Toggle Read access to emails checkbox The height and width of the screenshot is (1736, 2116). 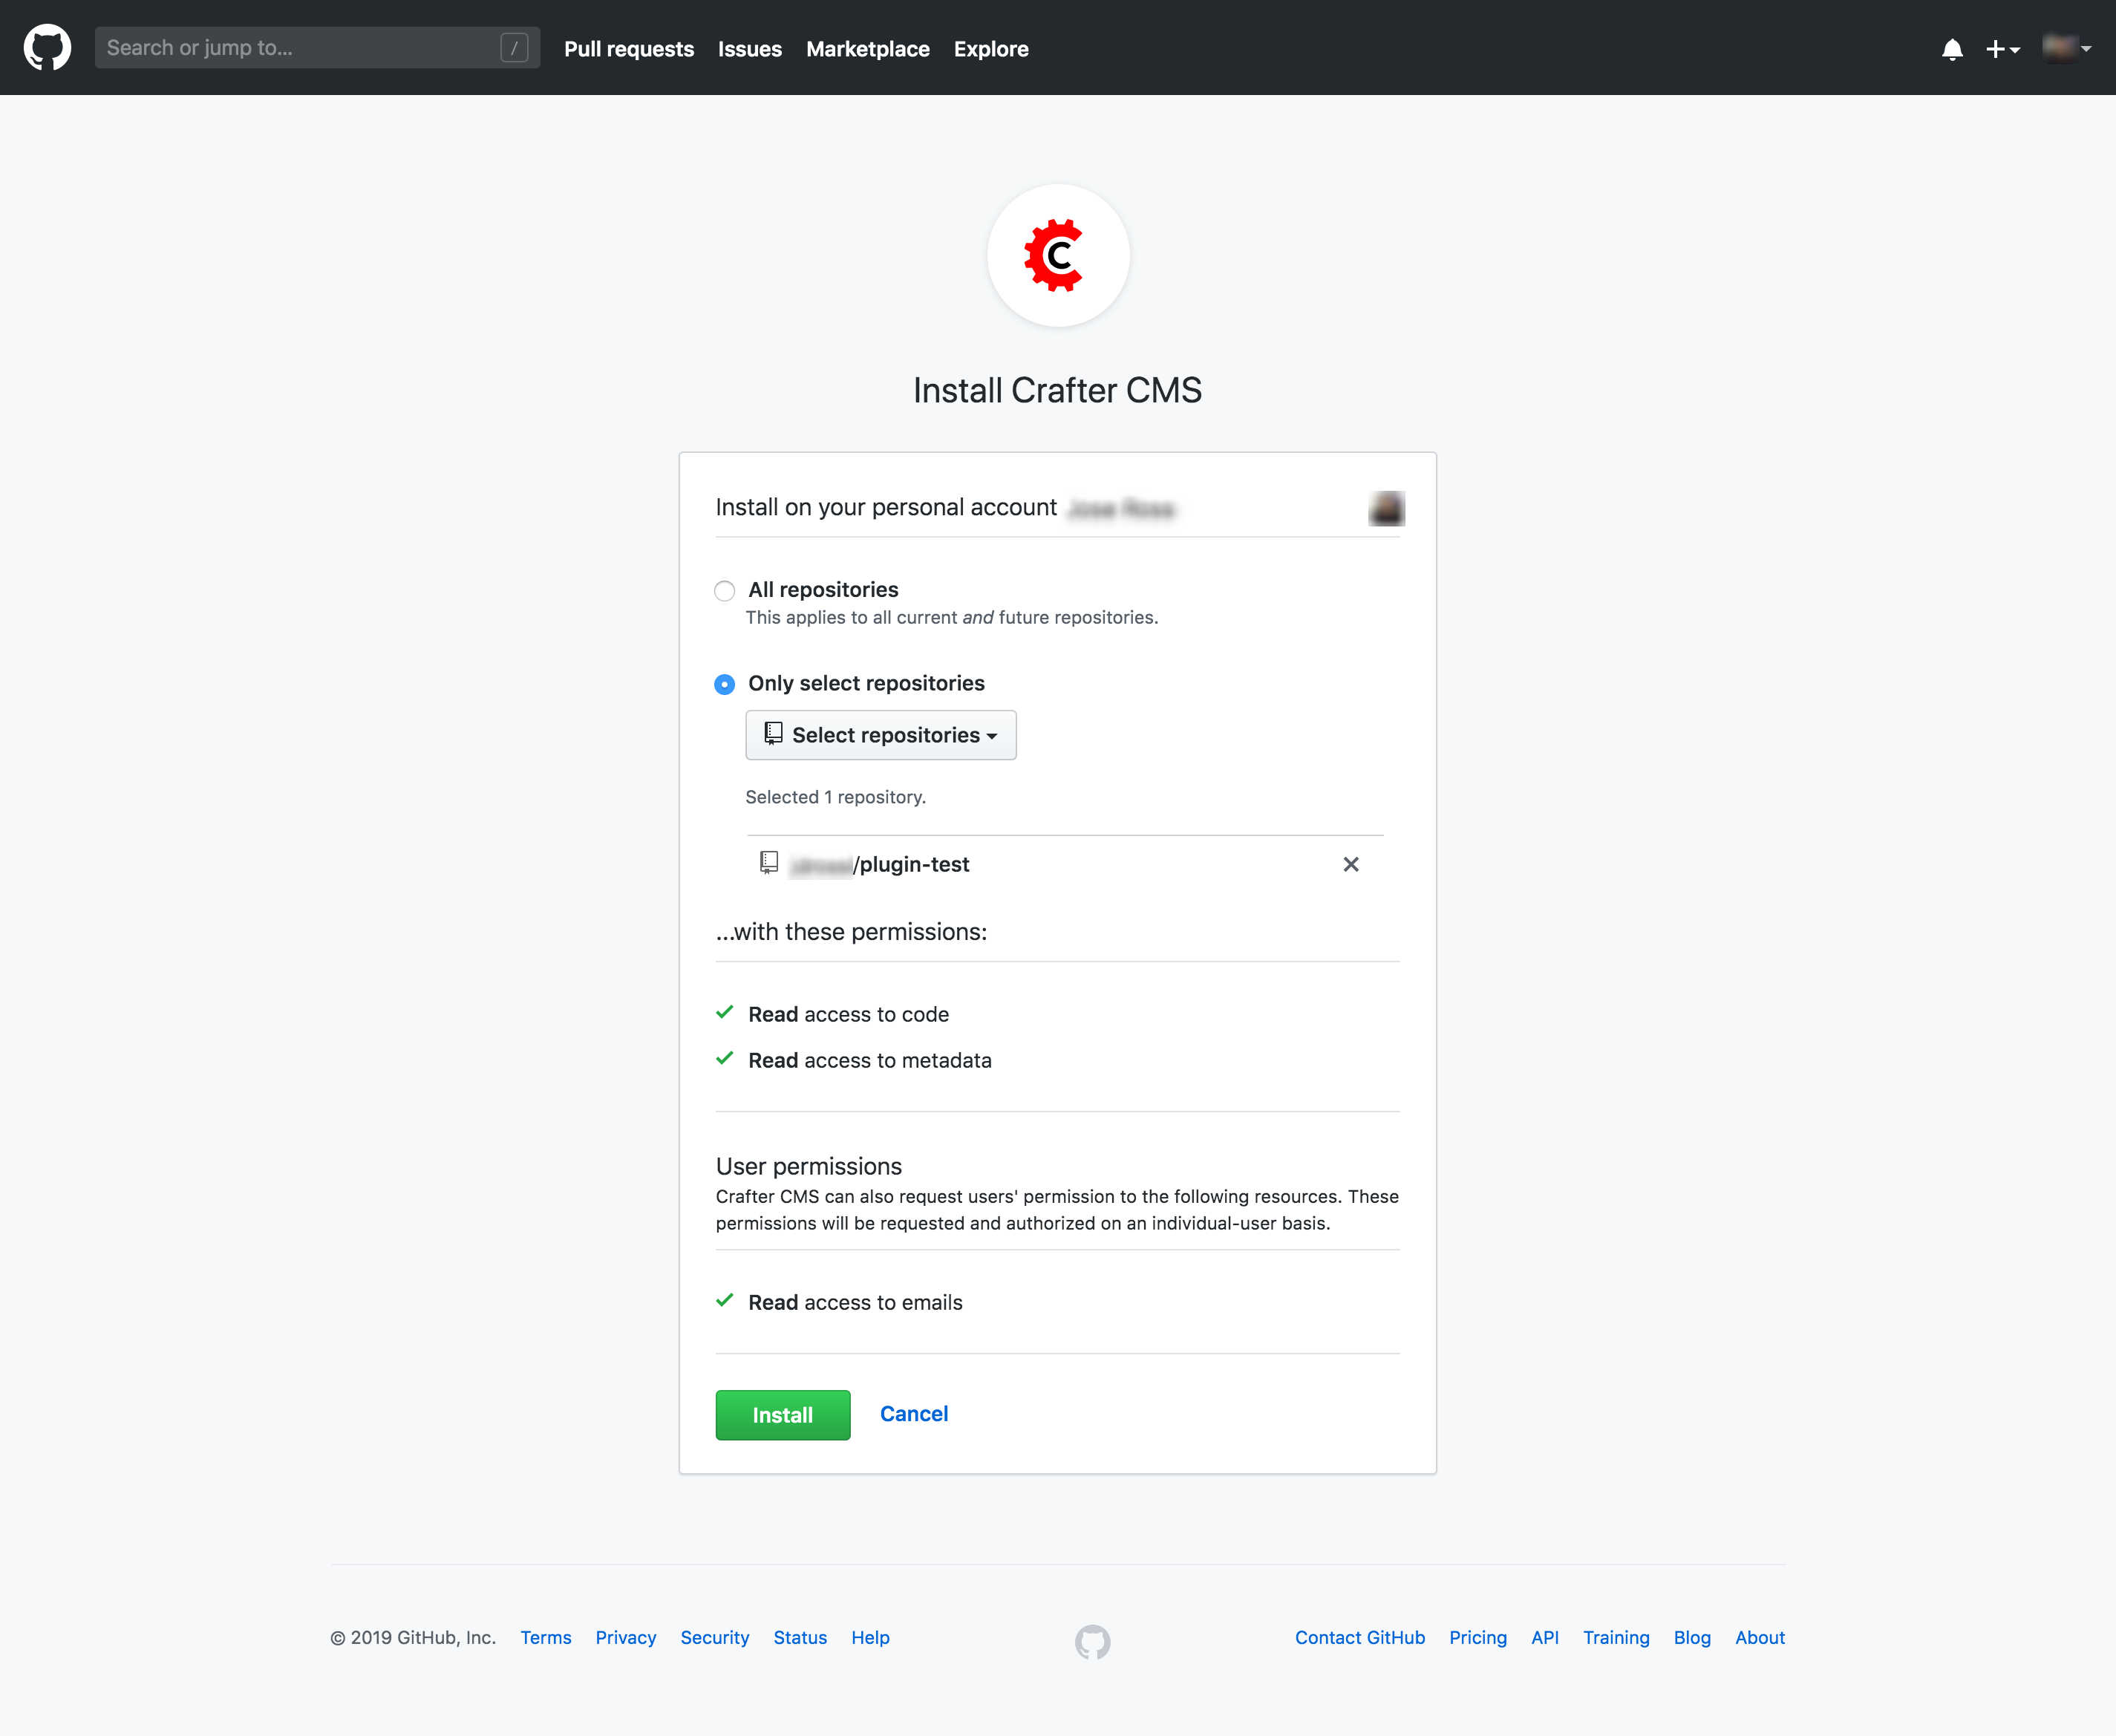pos(726,1302)
